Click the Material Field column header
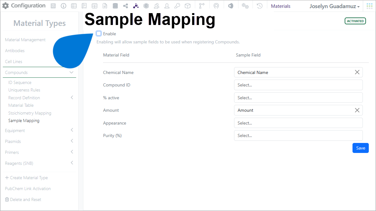 [116, 55]
